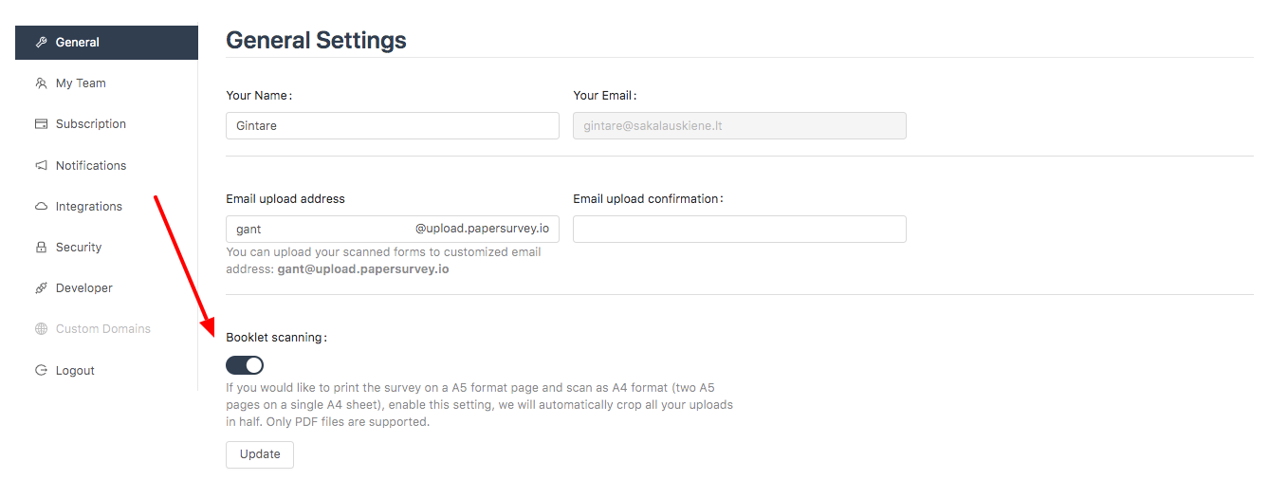Image resolution: width=1269 pixels, height=480 pixels.
Task: Click the globe icon beside Custom Domains
Action: [41, 329]
